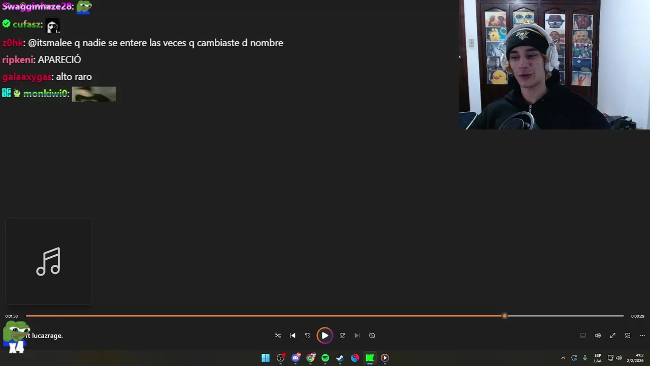Click the microphone tray icon
Image resolution: width=650 pixels, height=366 pixels.
tap(585, 358)
